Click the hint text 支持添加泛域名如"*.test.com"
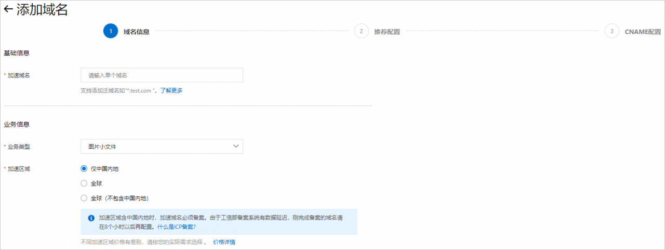Screen dimensions: 665x250 coord(119,90)
